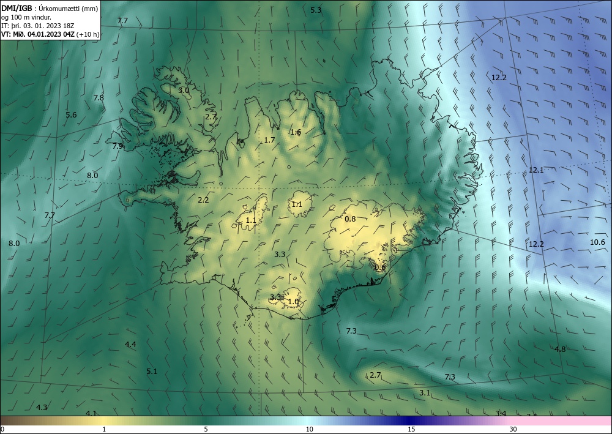
Task: Click the colour scale tick label 1
Action: tap(104, 429)
